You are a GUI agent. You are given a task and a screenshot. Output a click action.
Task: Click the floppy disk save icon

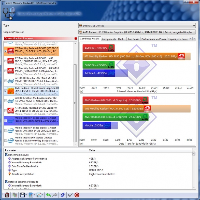point(23,195)
